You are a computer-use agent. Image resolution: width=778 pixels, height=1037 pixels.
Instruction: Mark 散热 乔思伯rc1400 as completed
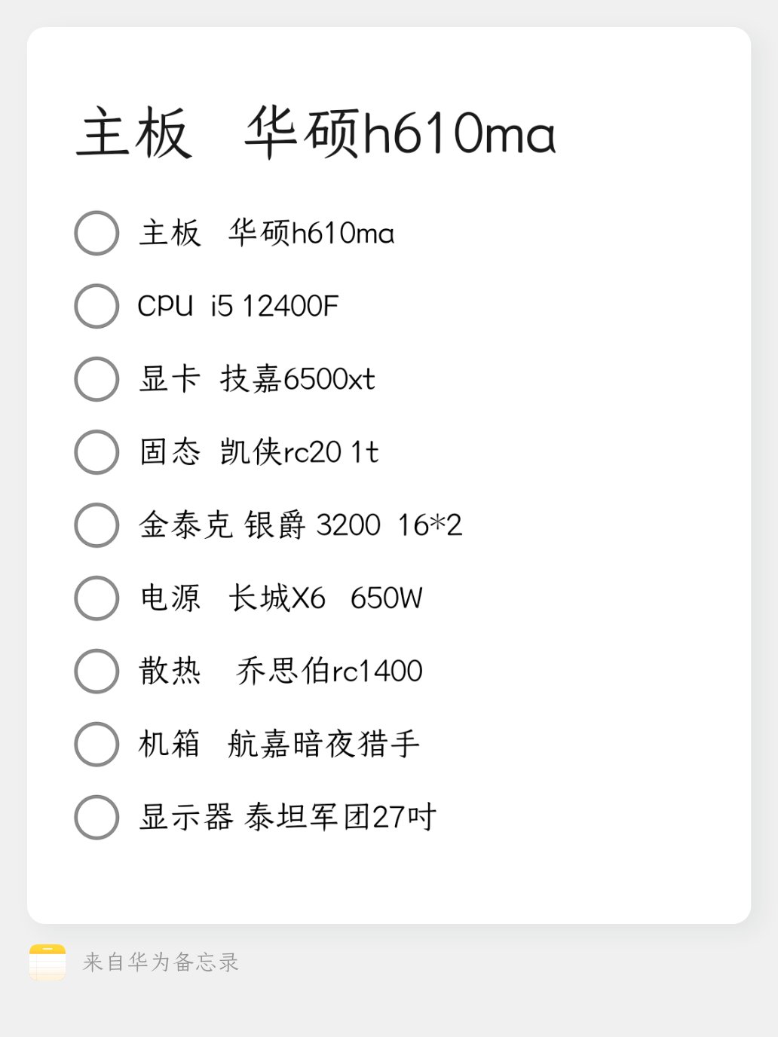[x=96, y=671]
